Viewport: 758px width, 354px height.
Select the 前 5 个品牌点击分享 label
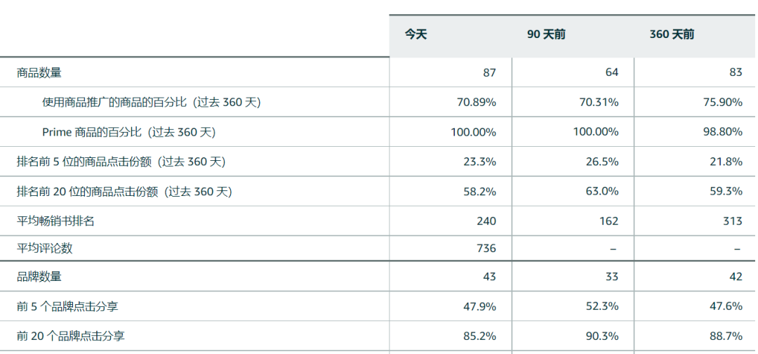(72, 307)
